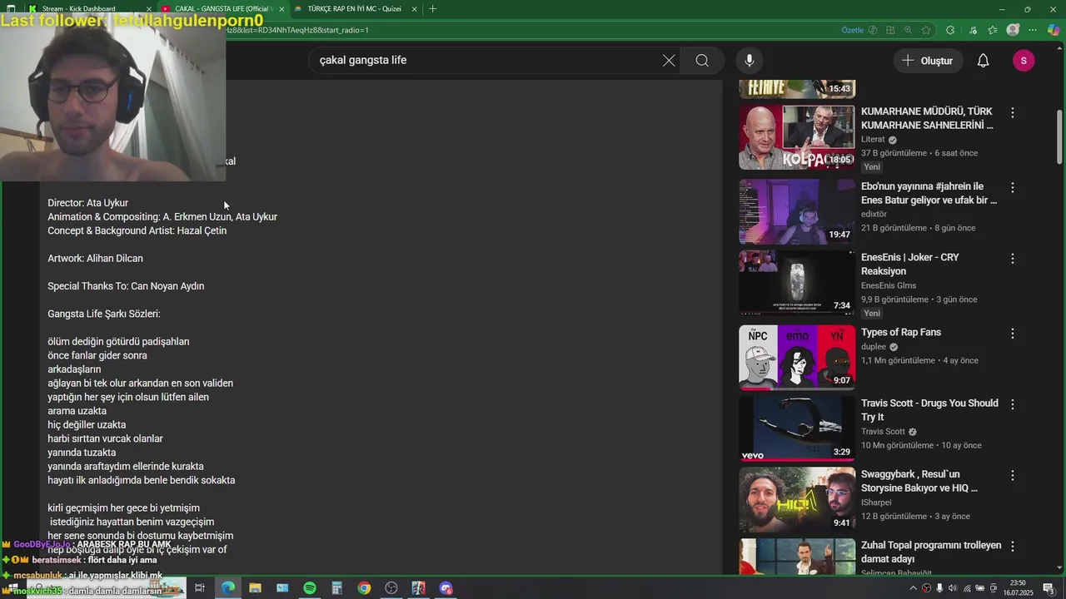The width and height of the screenshot is (1066, 599).
Task: Open OBS Studio from taskbar
Action: [391, 588]
